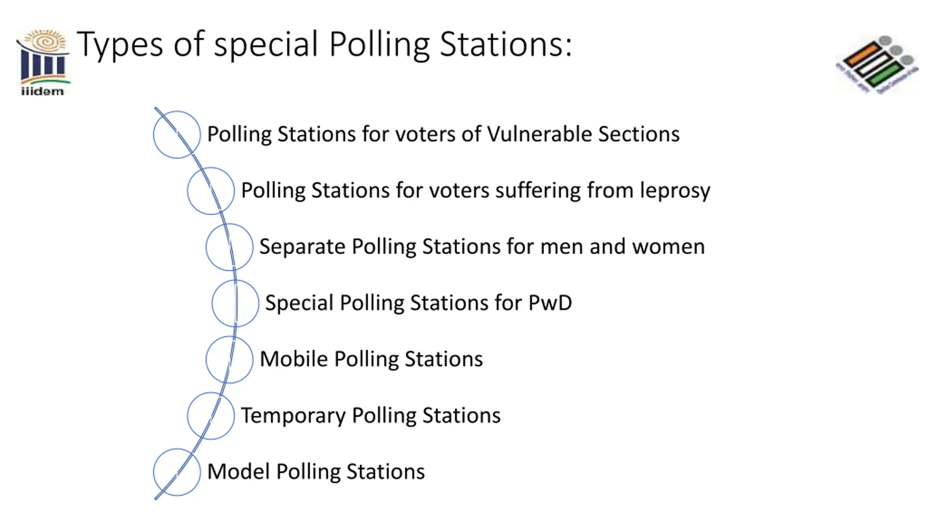Image resolution: width=928 pixels, height=522 pixels.
Task: Click the 'Special Polling Stations for PwD' text
Action: point(418,303)
